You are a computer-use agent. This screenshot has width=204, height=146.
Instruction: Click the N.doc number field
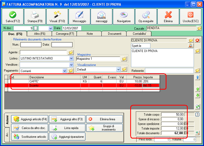pos(23,28)
